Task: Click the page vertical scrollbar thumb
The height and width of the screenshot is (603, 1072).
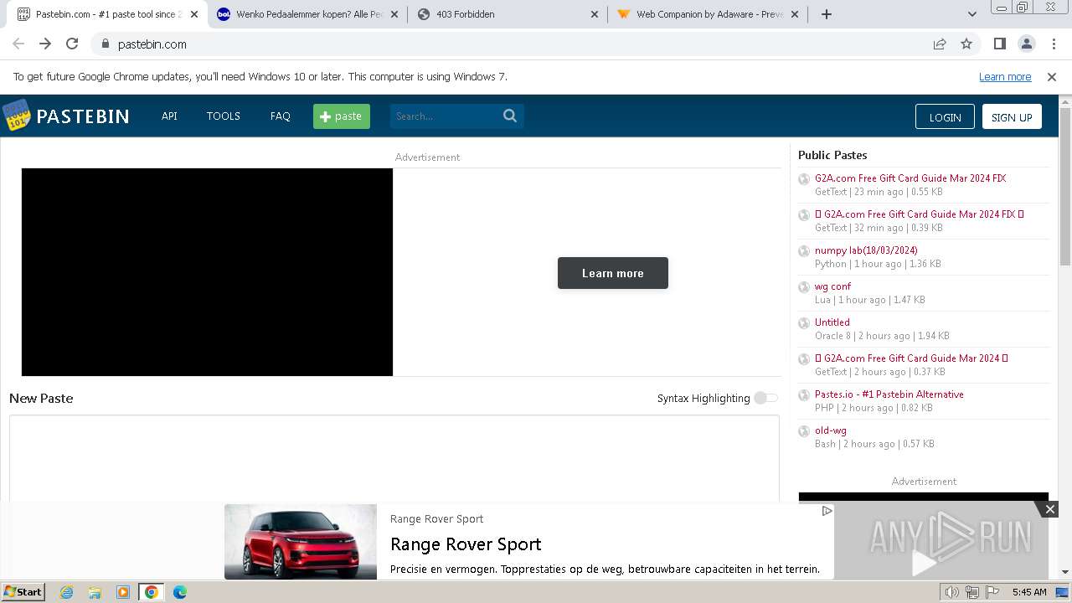Action: click(1065, 187)
